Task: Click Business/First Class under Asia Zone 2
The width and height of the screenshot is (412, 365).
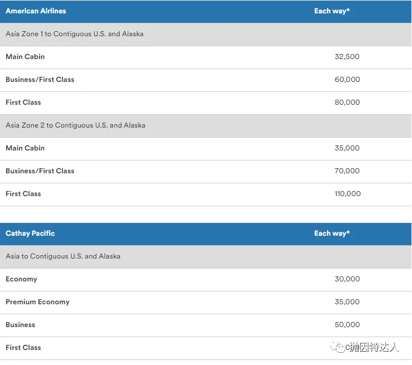Action: pyautogui.click(x=40, y=171)
